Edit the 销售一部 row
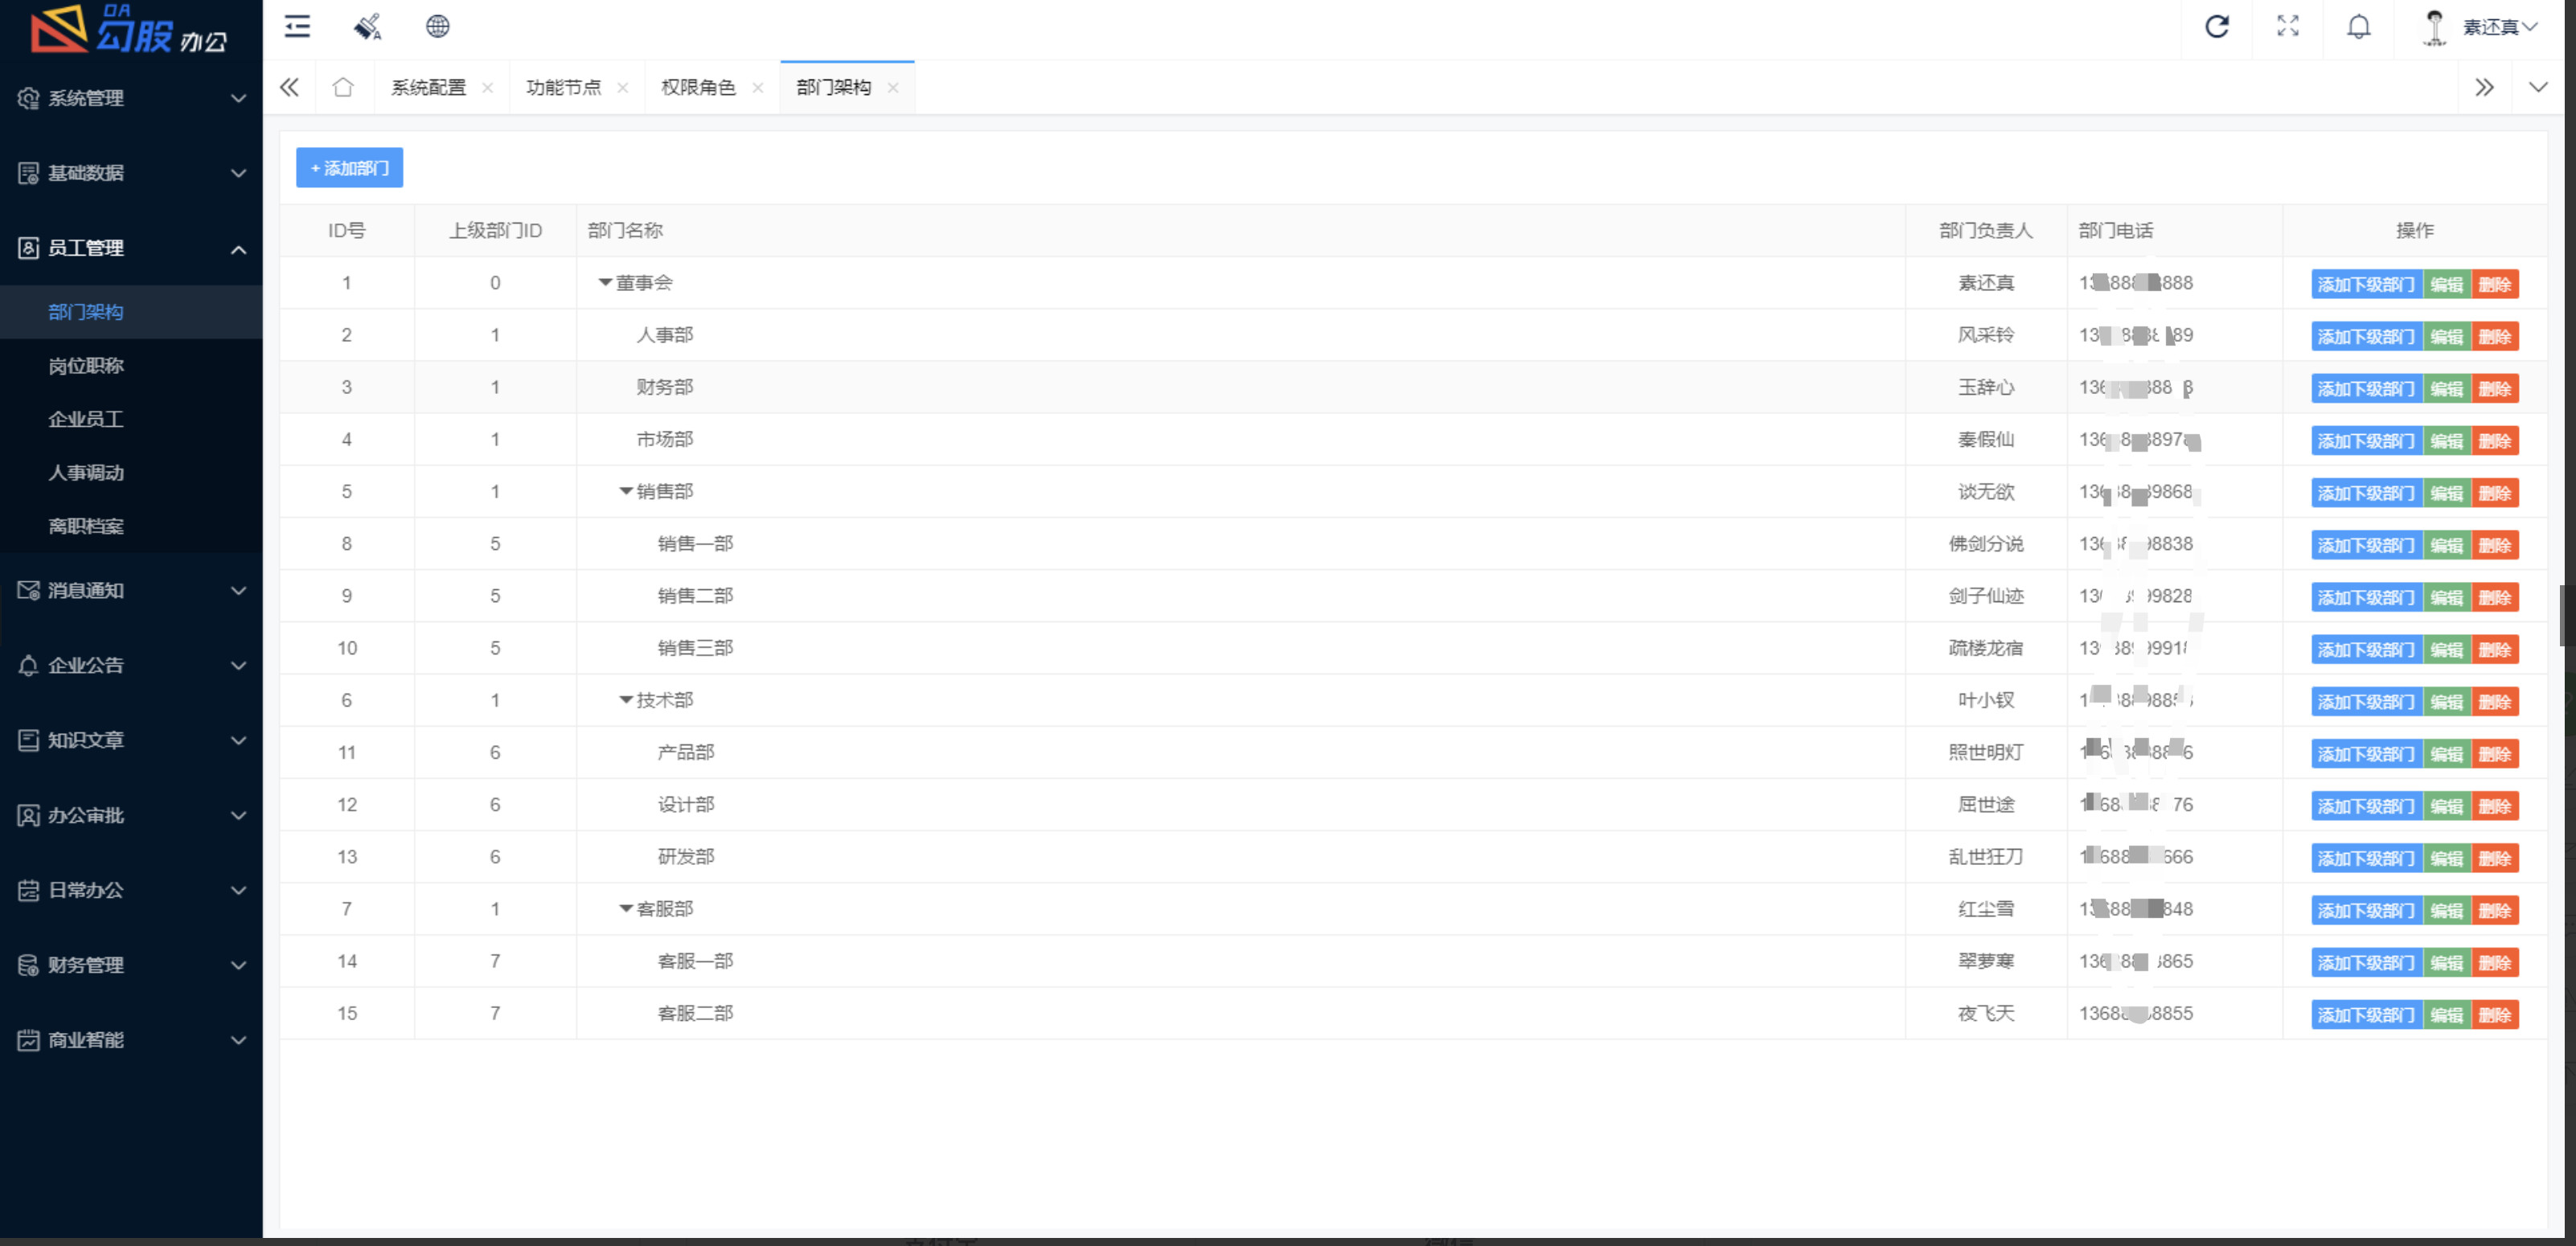 click(2447, 545)
